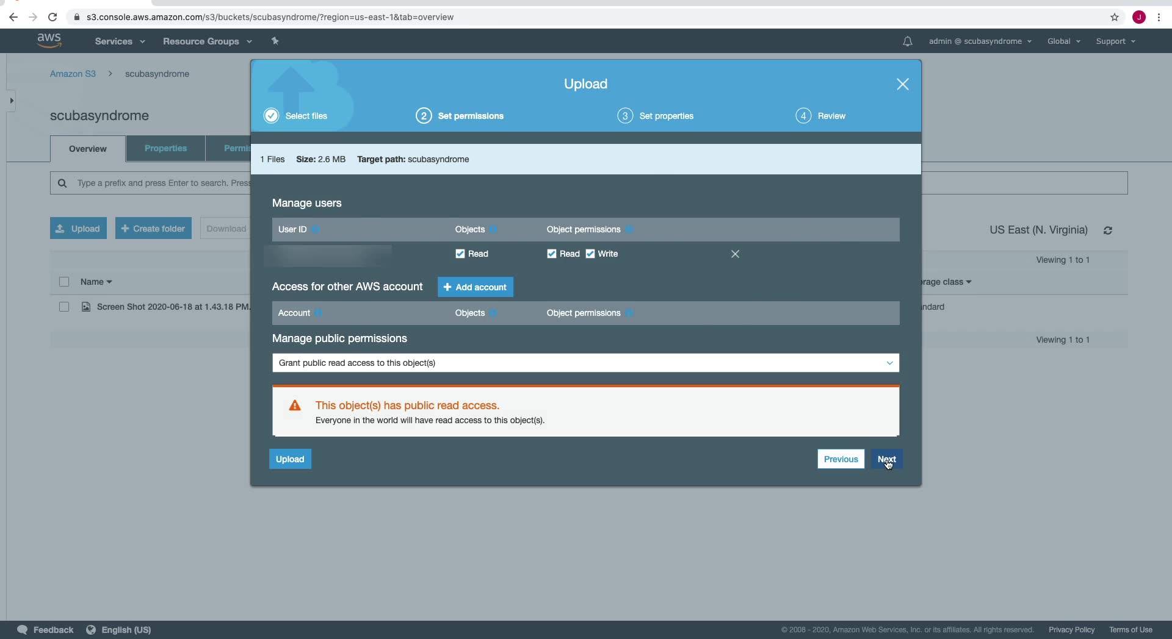Open the Terms of Use link
This screenshot has height=639, width=1172.
[1130, 630]
